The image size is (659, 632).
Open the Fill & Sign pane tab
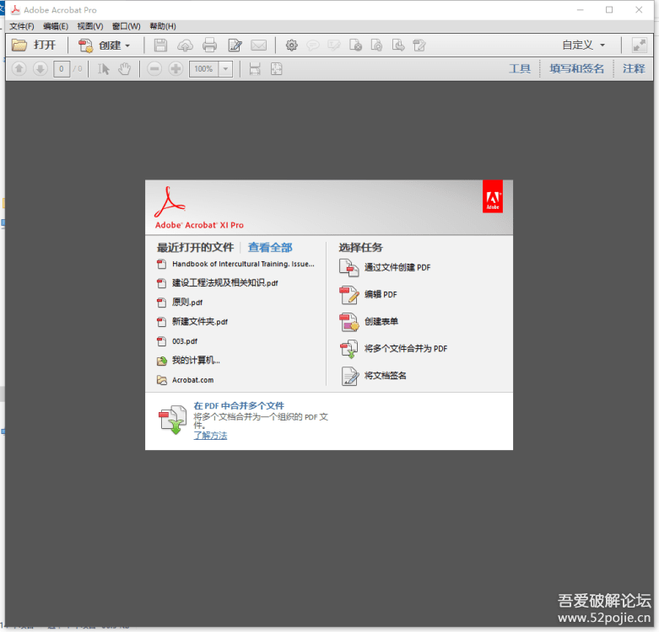(576, 69)
